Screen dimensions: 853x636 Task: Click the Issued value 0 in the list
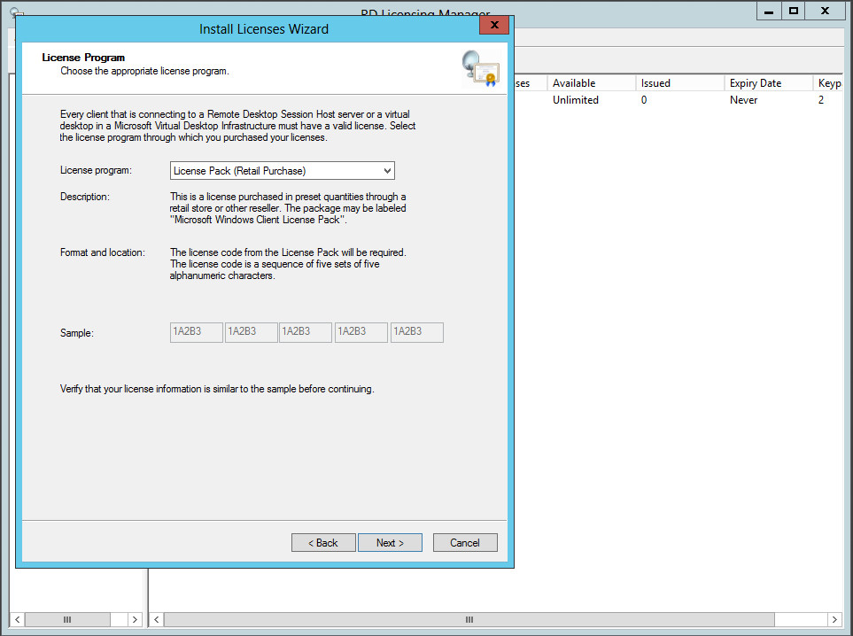coord(644,100)
